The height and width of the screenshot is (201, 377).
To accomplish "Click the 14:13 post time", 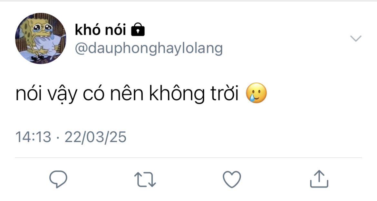I will 33,137.
